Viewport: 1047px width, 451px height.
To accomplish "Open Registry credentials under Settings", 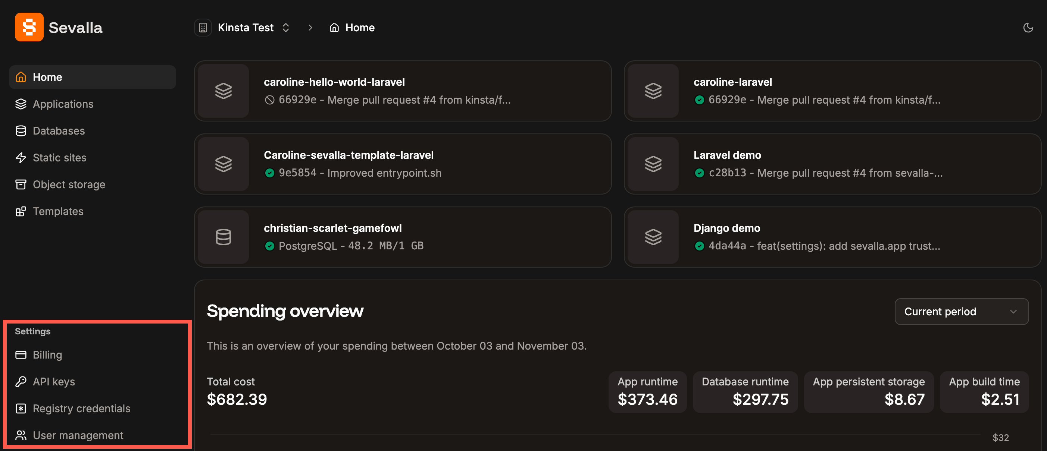I will 81,409.
